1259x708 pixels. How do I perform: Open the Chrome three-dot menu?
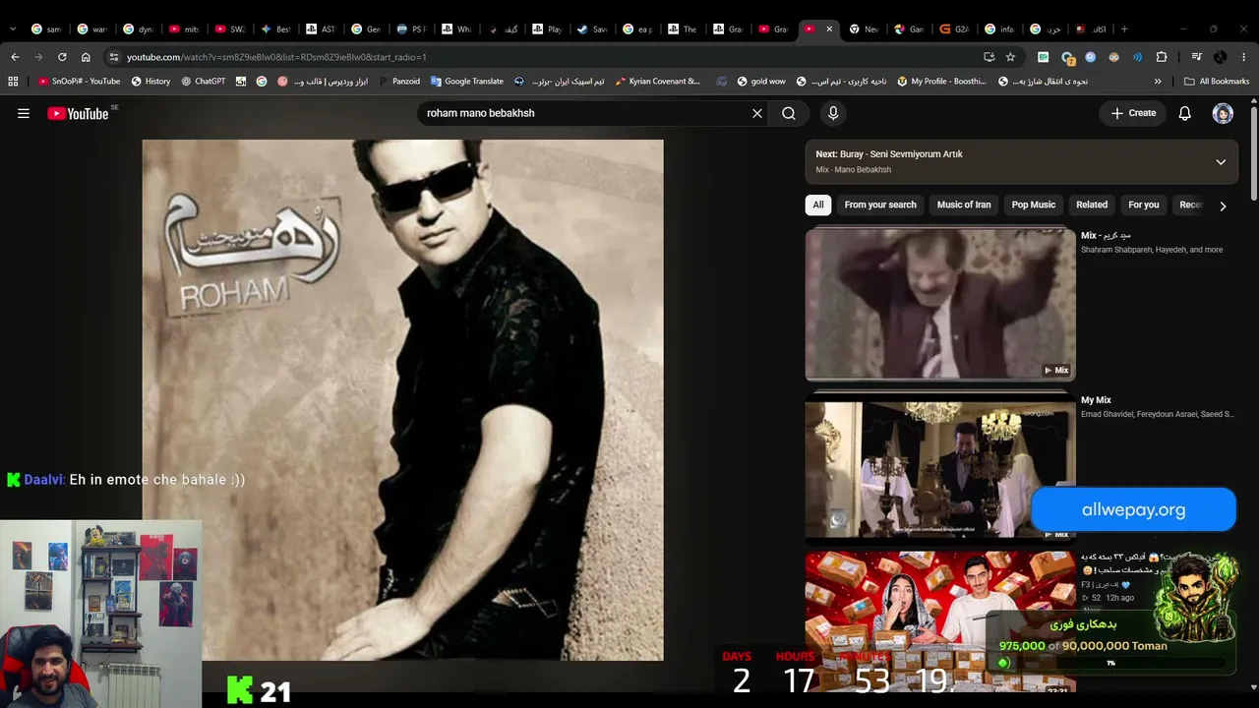[1244, 57]
